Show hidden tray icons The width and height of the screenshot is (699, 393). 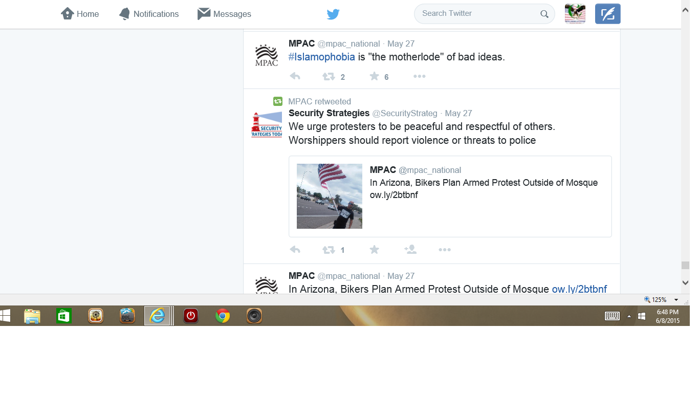point(629,316)
